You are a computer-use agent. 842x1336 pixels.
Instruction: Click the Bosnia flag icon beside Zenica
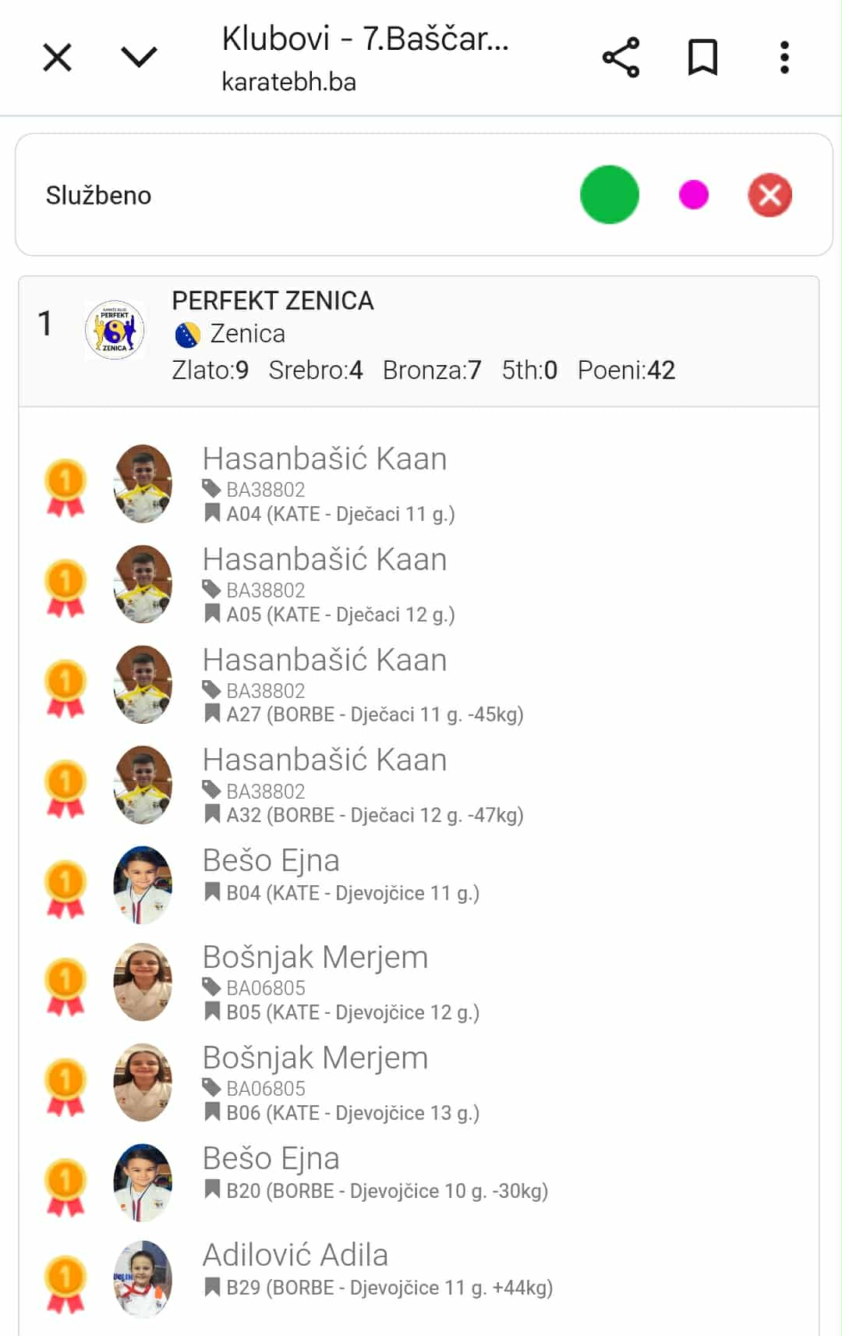[x=188, y=335]
